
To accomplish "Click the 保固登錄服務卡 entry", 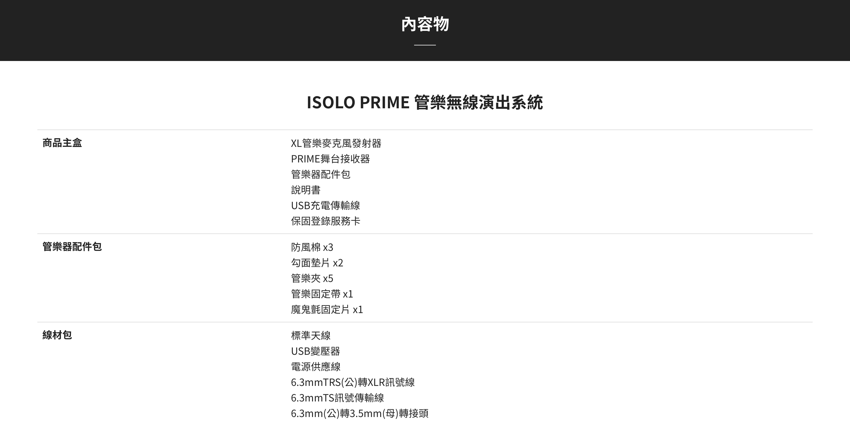I will coord(325,221).
